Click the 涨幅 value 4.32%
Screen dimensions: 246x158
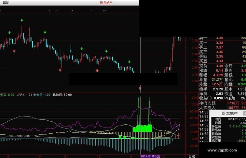218,75
